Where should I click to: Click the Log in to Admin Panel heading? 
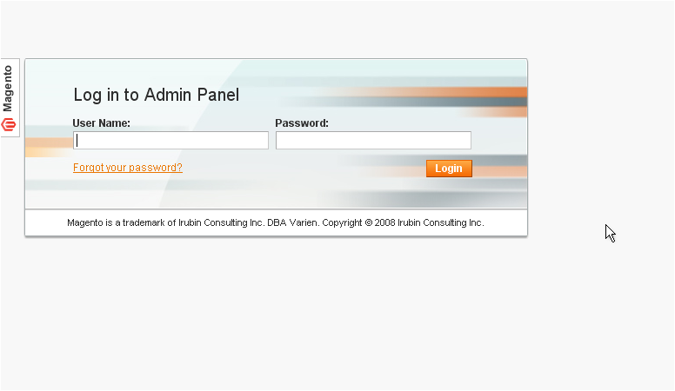coord(156,96)
